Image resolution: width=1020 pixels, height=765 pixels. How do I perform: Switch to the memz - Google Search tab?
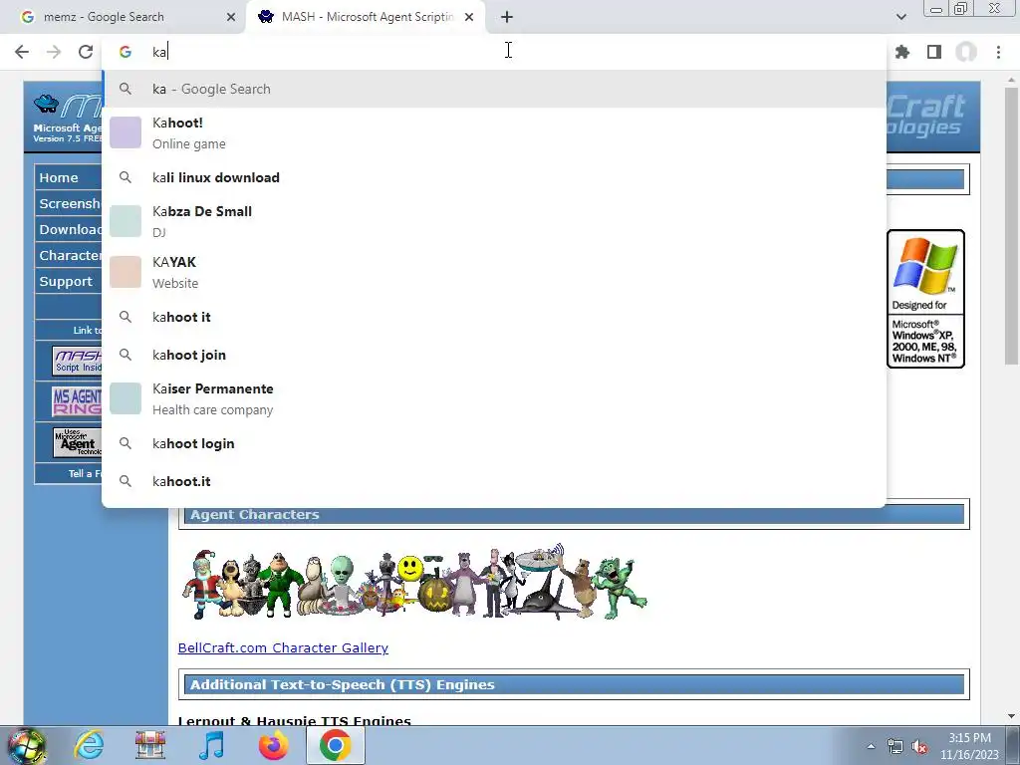coord(124,17)
